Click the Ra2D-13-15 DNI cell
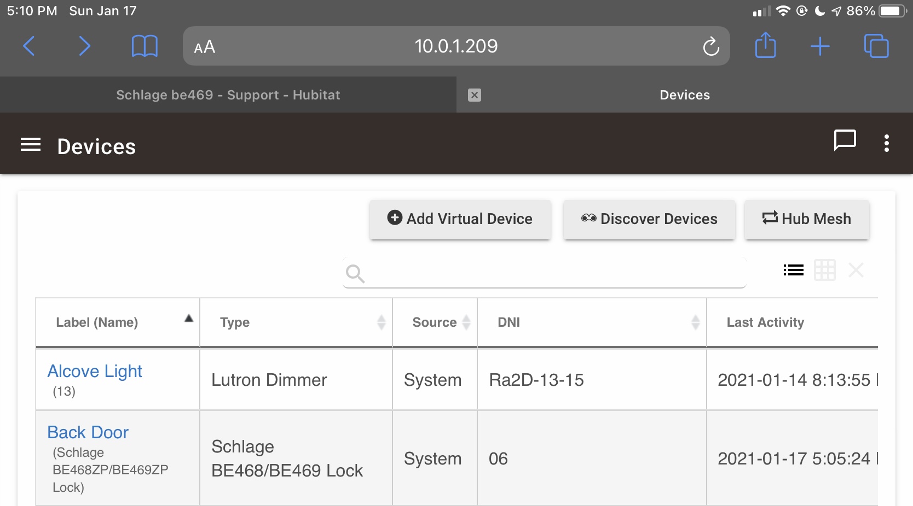Screen dimensions: 913x506 pyautogui.click(x=592, y=380)
